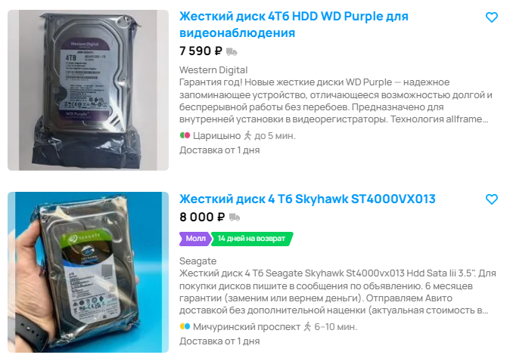Click Доставка от 1 дня under Skyhawk listing
Screen dimensions: 513x361
tap(219, 341)
